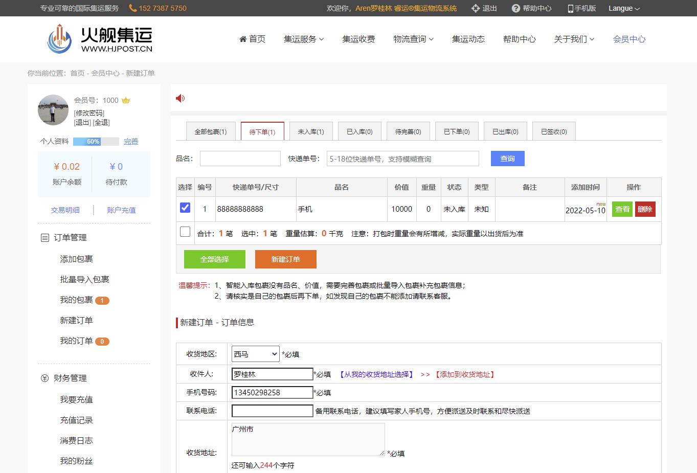
Task: Switch to 全部包裹(1) tab
Action: 211,131
